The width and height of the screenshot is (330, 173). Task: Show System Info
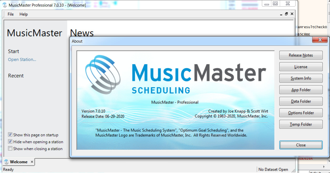point(301,78)
